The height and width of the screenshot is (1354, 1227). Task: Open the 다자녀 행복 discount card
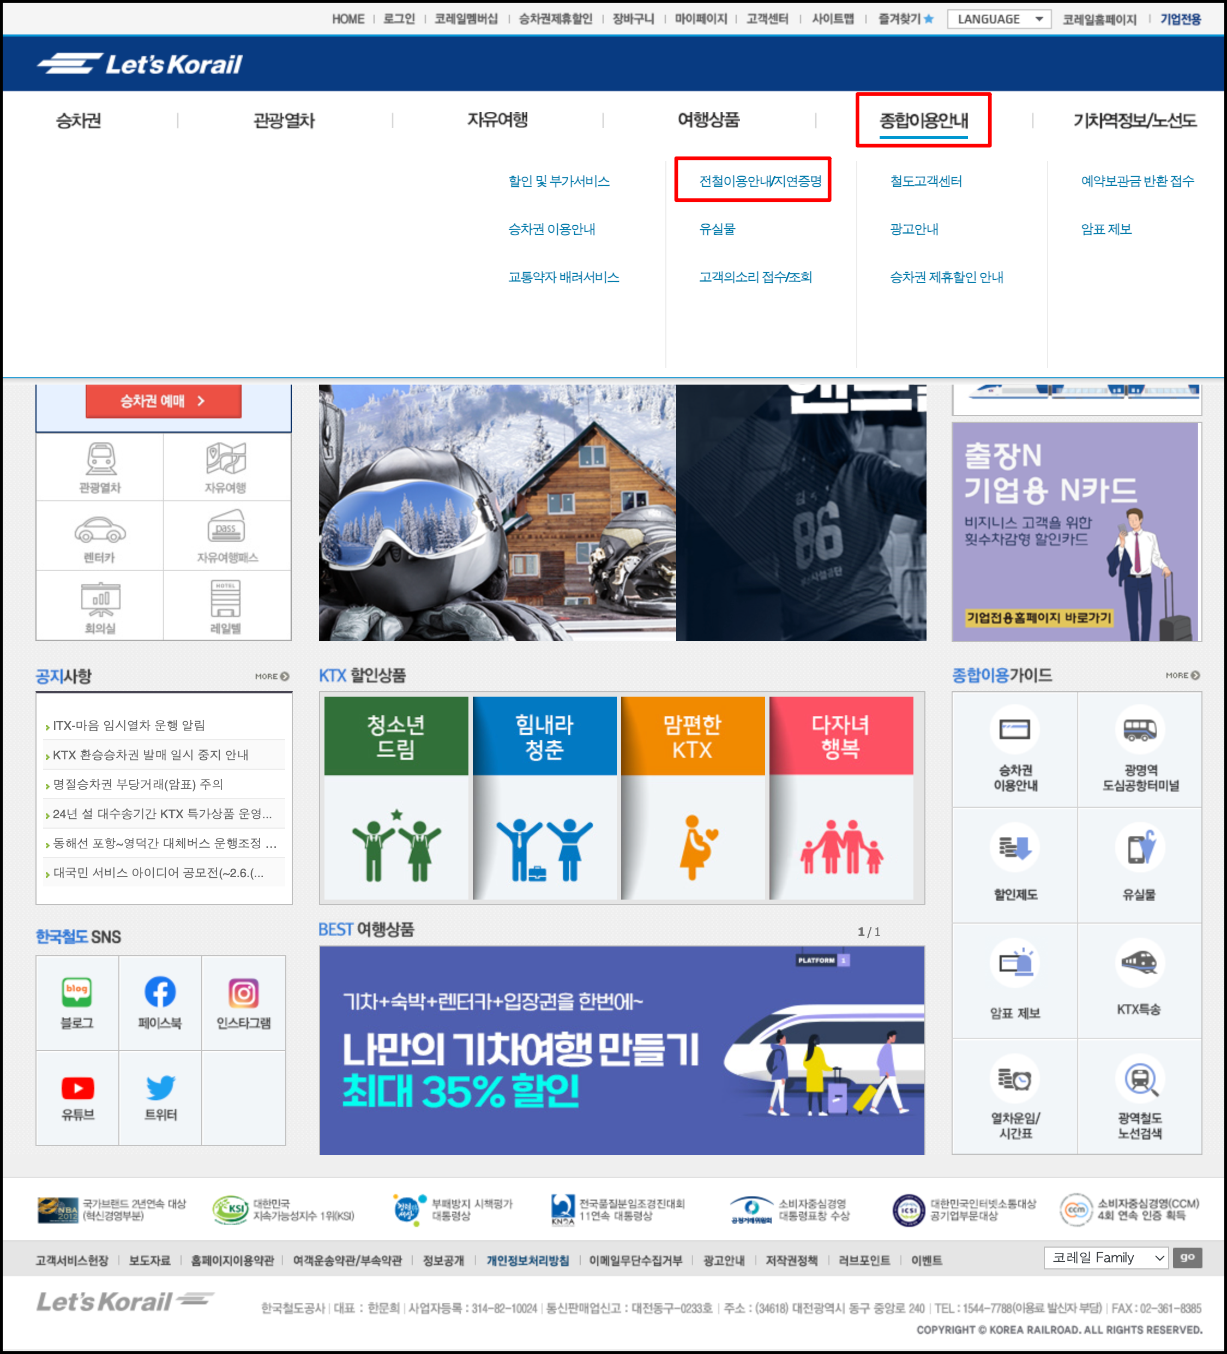click(x=841, y=798)
